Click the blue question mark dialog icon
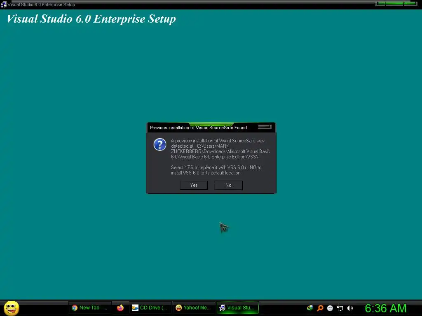 (160, 144)
